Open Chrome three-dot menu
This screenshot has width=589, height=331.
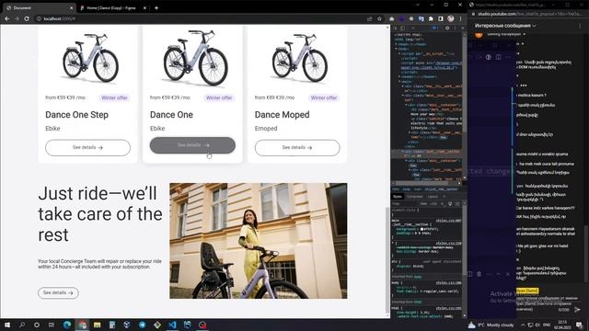(x=460, y=18)
